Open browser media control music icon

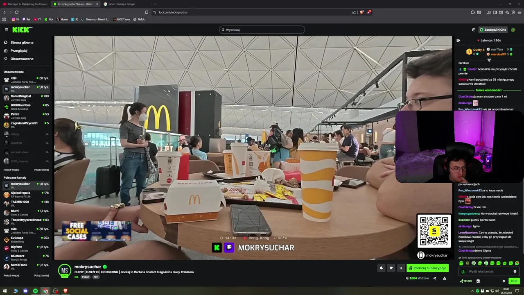point(489,12)
